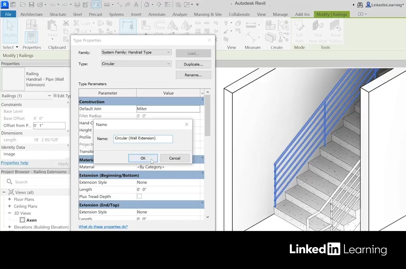Click the Cut scissors icon in Clipboard panel
Screen dimensions: 406x269
tap(66, 23)
